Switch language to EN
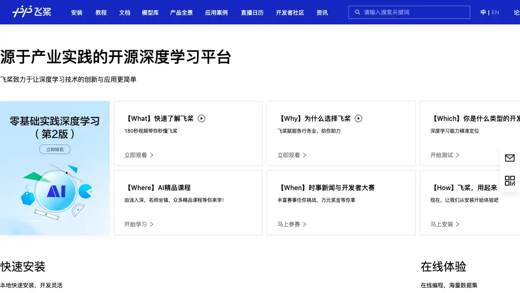The height and width of the screenshot is (293, 520). pos(495,12)
